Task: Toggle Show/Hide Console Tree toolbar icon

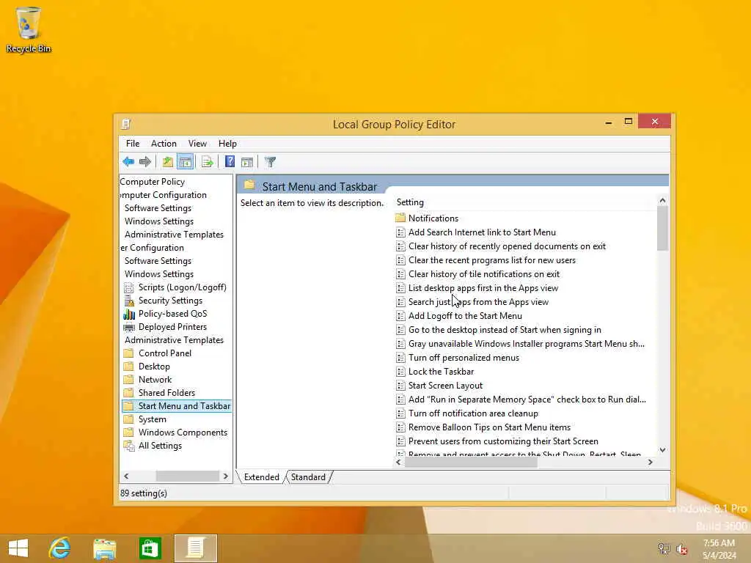Action: [185, 162]
